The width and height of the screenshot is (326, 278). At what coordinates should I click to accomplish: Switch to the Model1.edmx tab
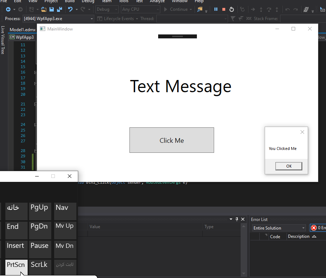click(23, 29)
